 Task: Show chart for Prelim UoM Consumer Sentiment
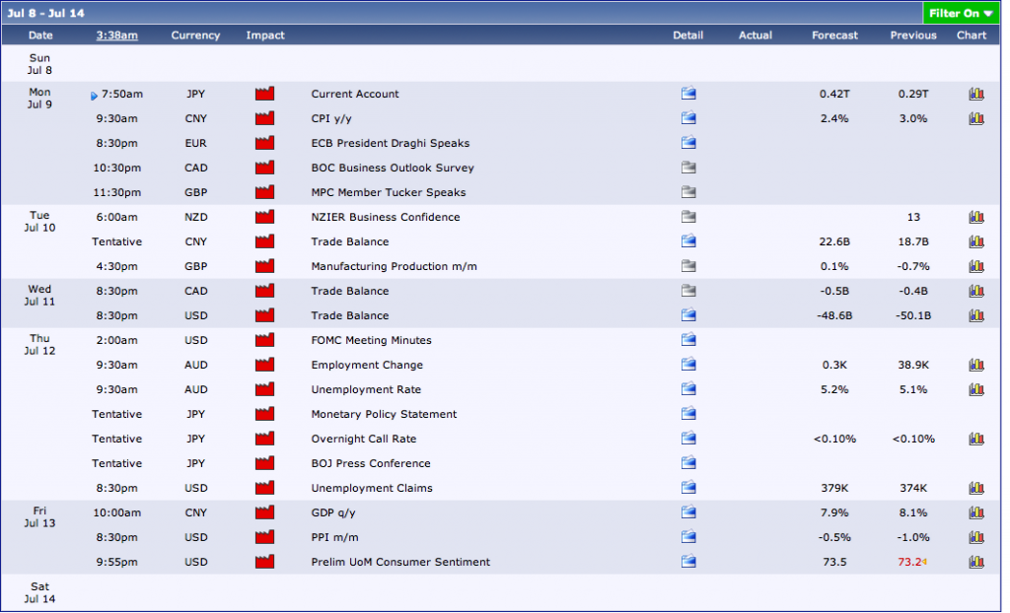click(975, 562)
